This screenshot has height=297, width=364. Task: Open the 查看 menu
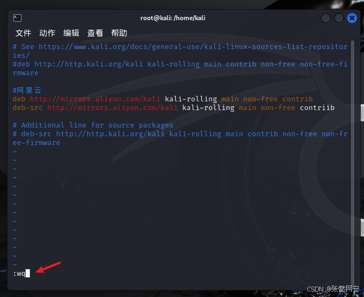[x=95, y=33]
